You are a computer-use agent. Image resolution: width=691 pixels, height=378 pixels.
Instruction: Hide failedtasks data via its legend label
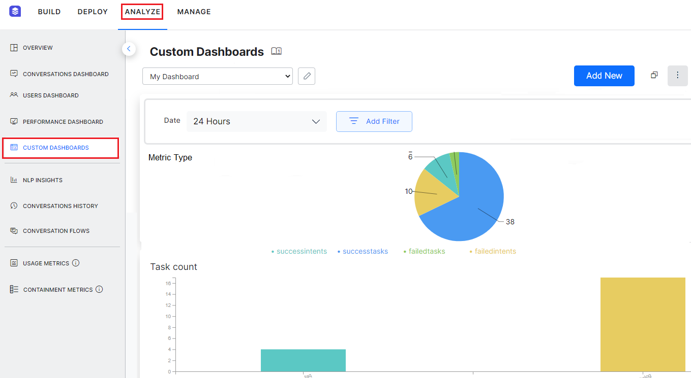pos(427,251)
